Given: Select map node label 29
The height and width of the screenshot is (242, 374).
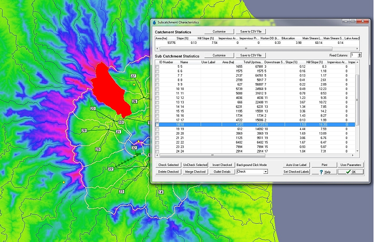Looking at the screenshot, I should point(98,149).
